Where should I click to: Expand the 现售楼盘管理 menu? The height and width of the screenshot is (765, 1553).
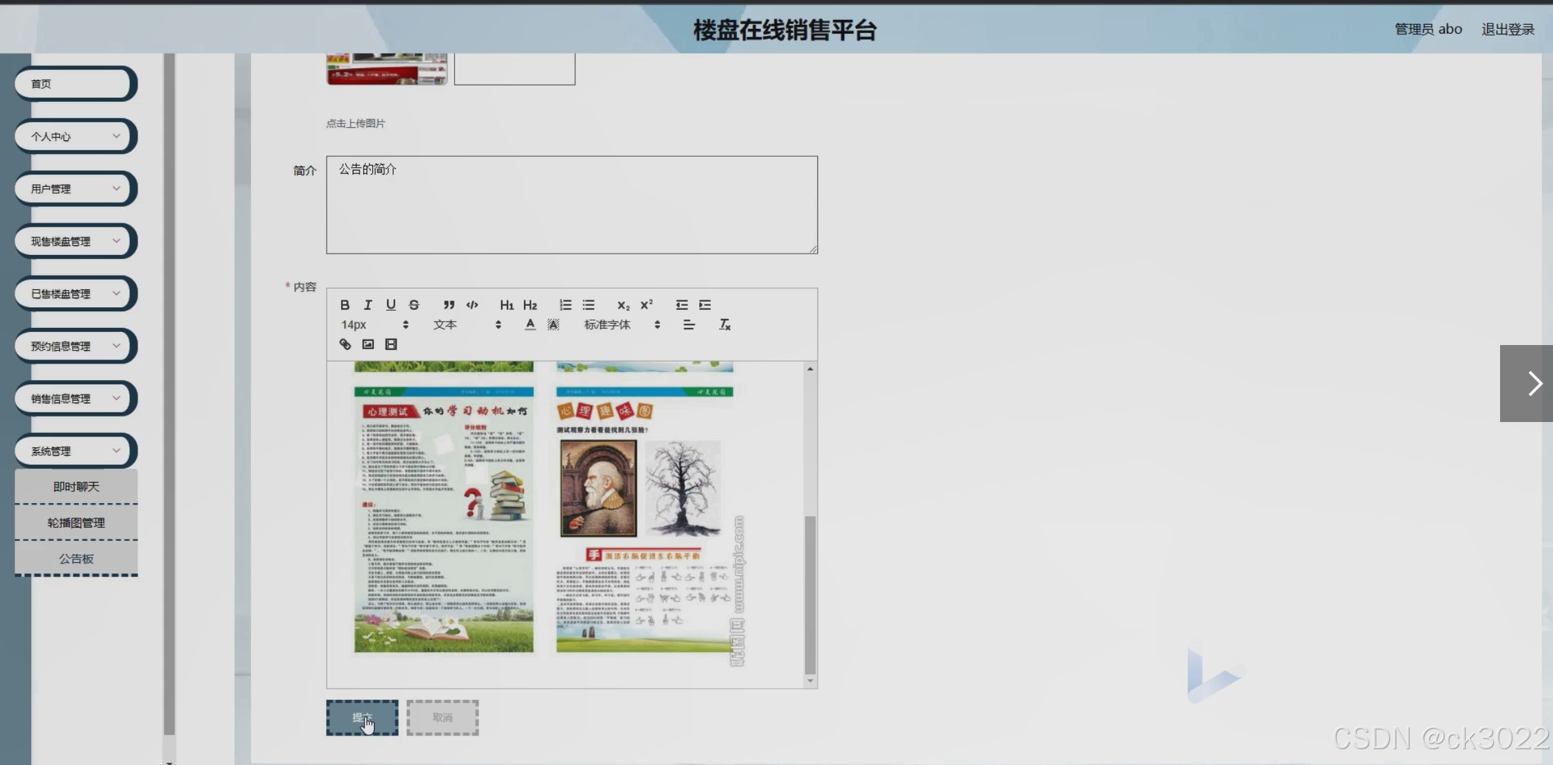76,241
